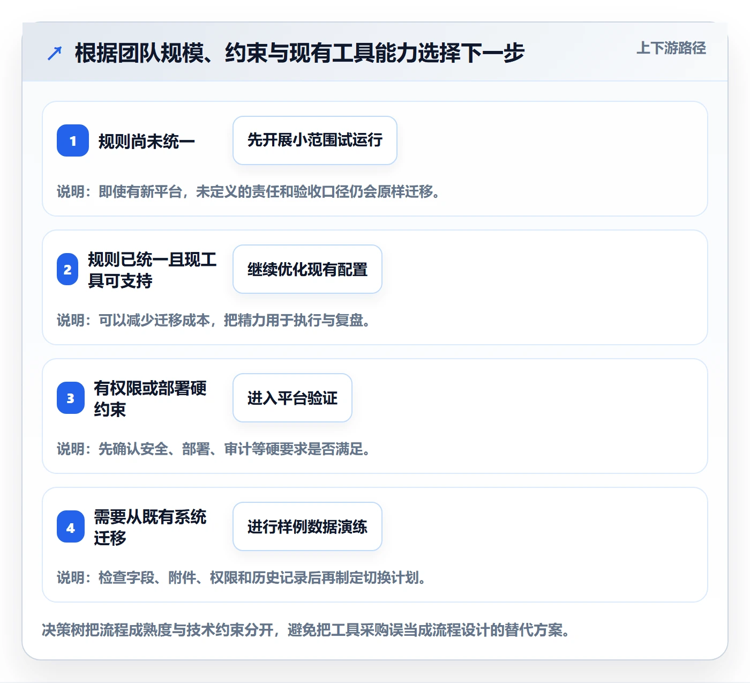Choose the 进行样例数据演练 button
Image resolution: width=750 pixels, height=683 pixels.
click(x=307, y=526)
